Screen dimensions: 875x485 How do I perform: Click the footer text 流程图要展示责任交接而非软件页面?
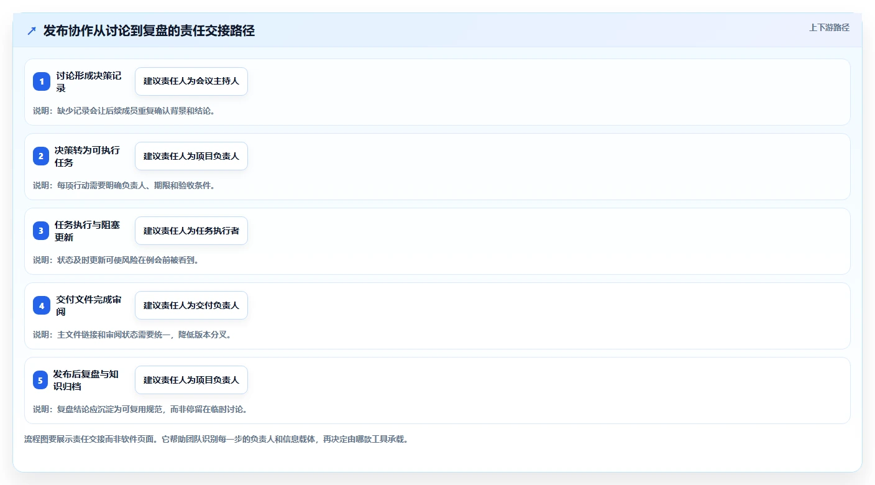216,439
